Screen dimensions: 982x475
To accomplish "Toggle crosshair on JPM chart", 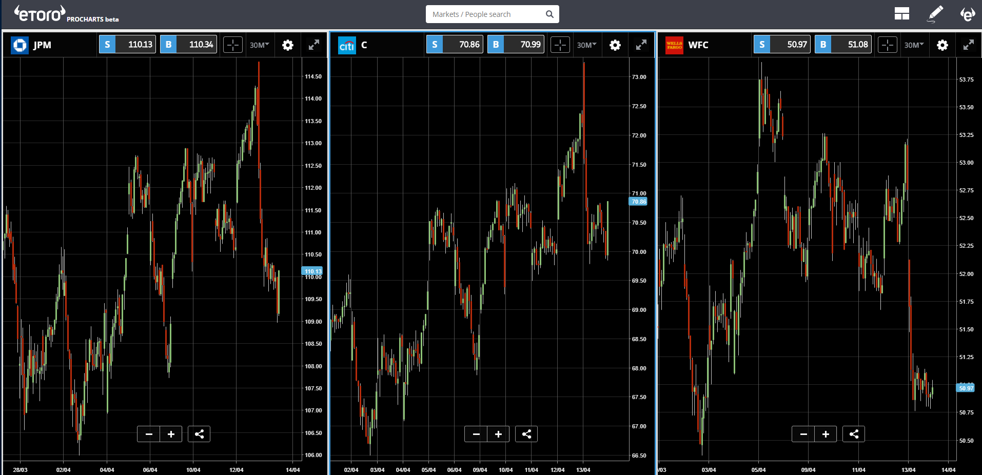I will (233, 45).
